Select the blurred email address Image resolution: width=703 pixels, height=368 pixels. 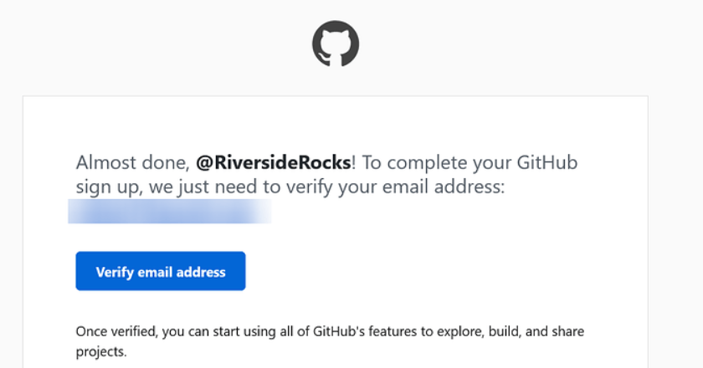[170, 212]
